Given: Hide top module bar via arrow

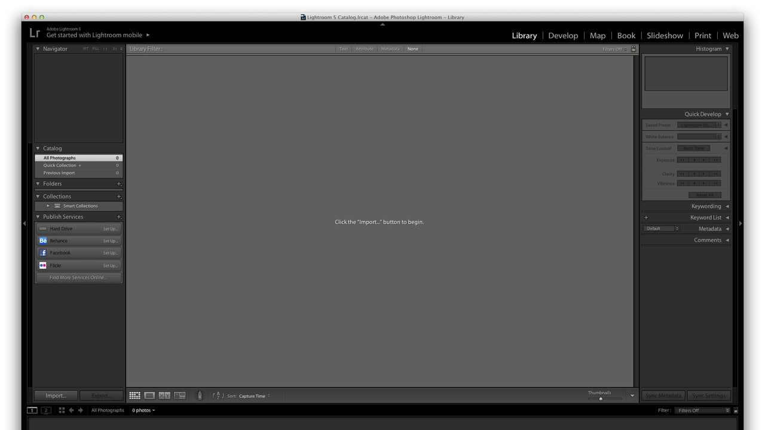Looking at the screenshot, I should pos(382,24).
